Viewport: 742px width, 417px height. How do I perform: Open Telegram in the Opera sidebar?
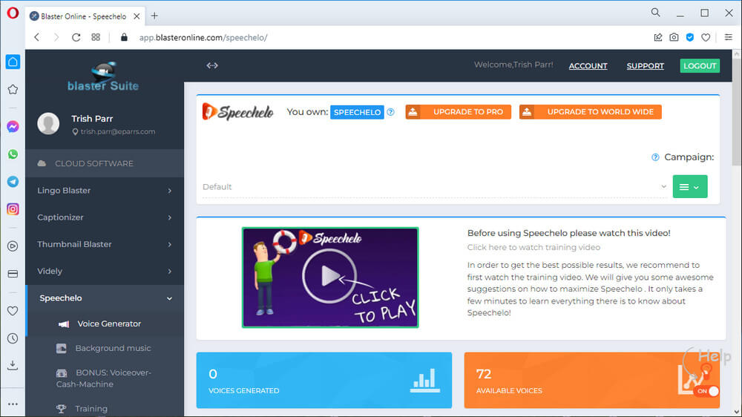click(13, 182)
